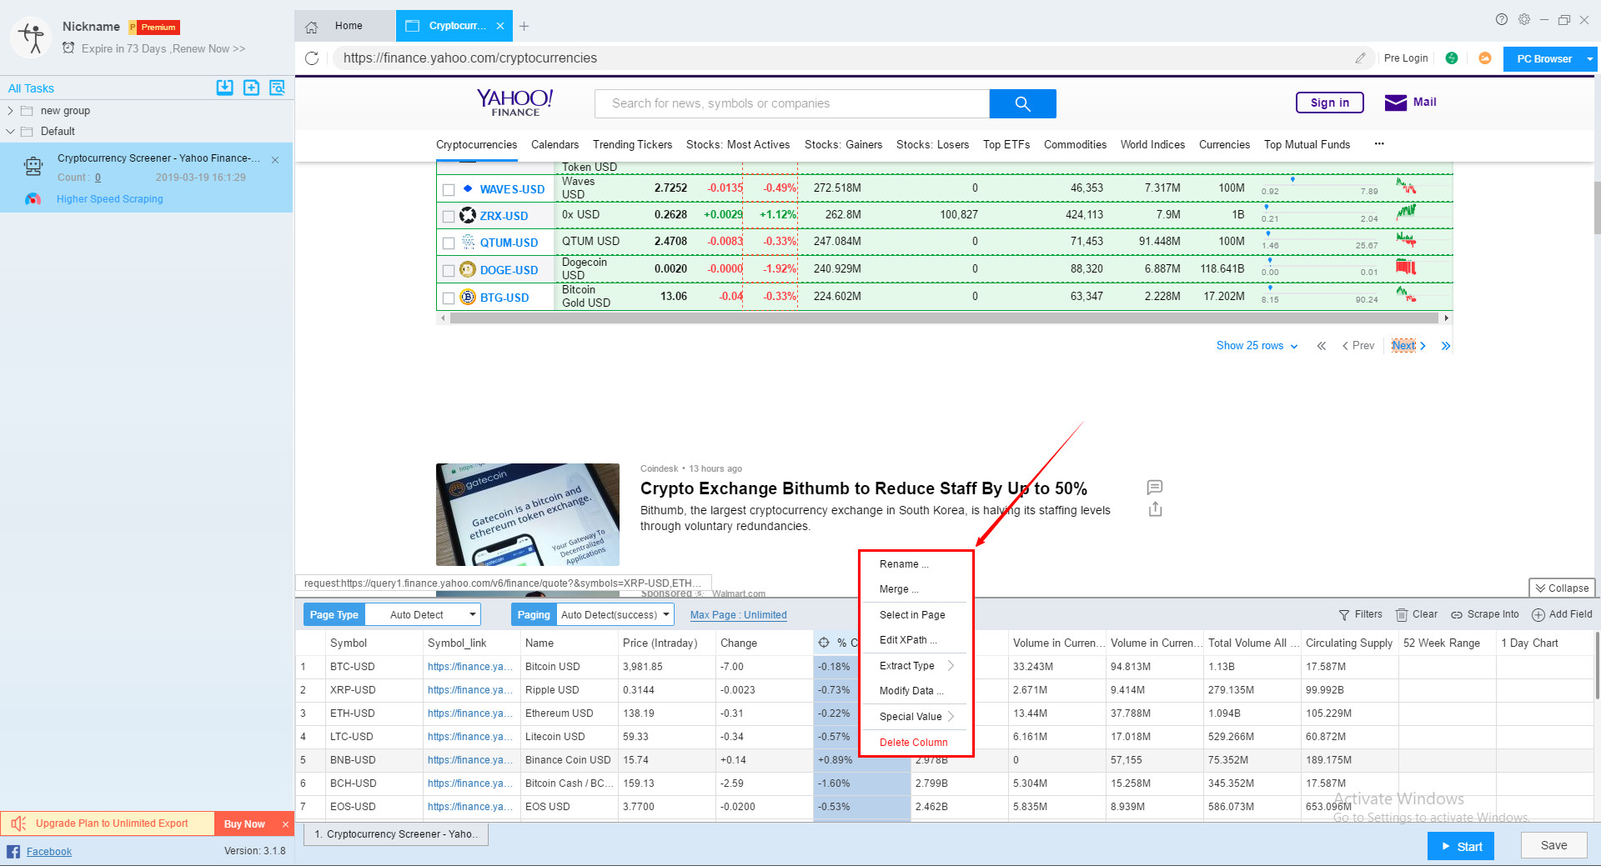Click the Yahoo search magnifier button

click(x=1022, y=103)
